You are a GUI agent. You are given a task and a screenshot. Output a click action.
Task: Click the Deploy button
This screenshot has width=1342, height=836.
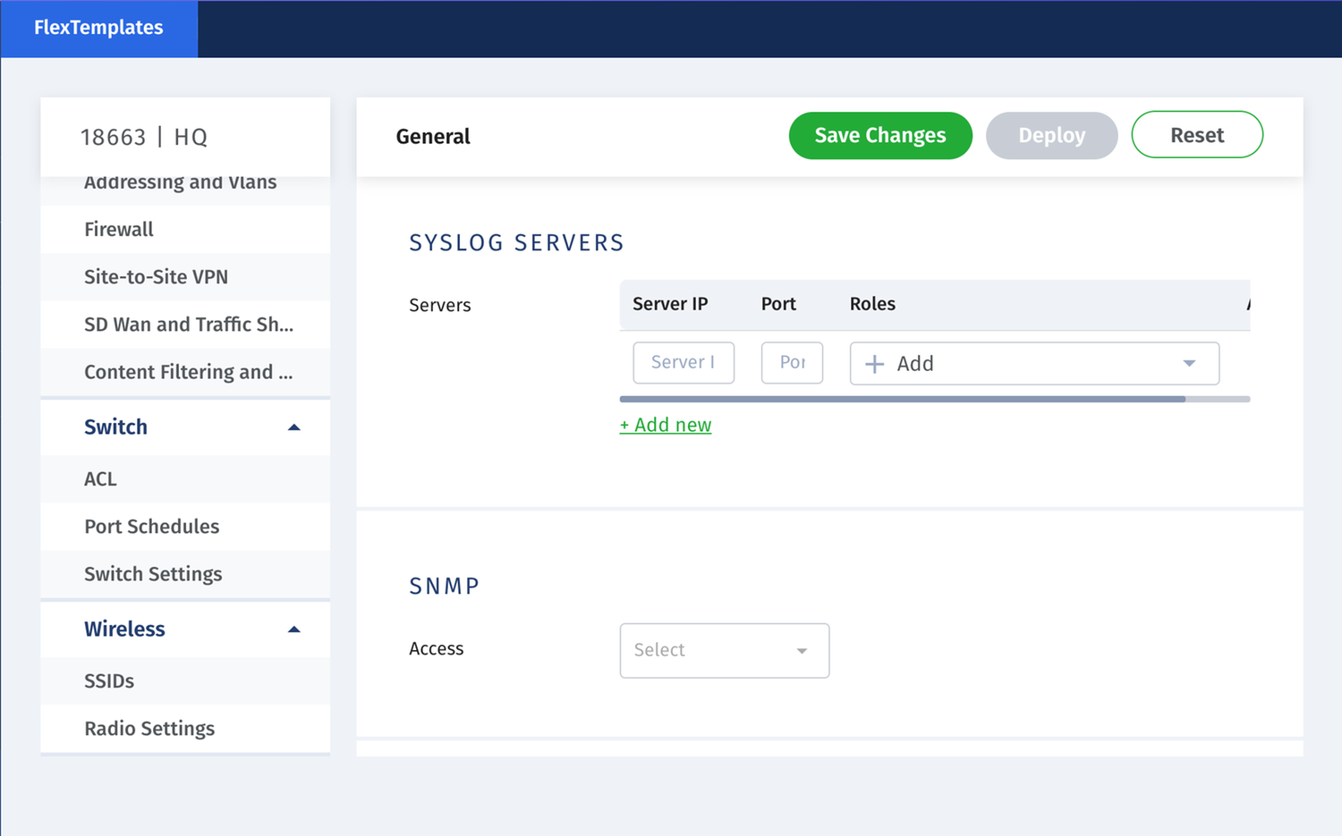coord(1051,135)
